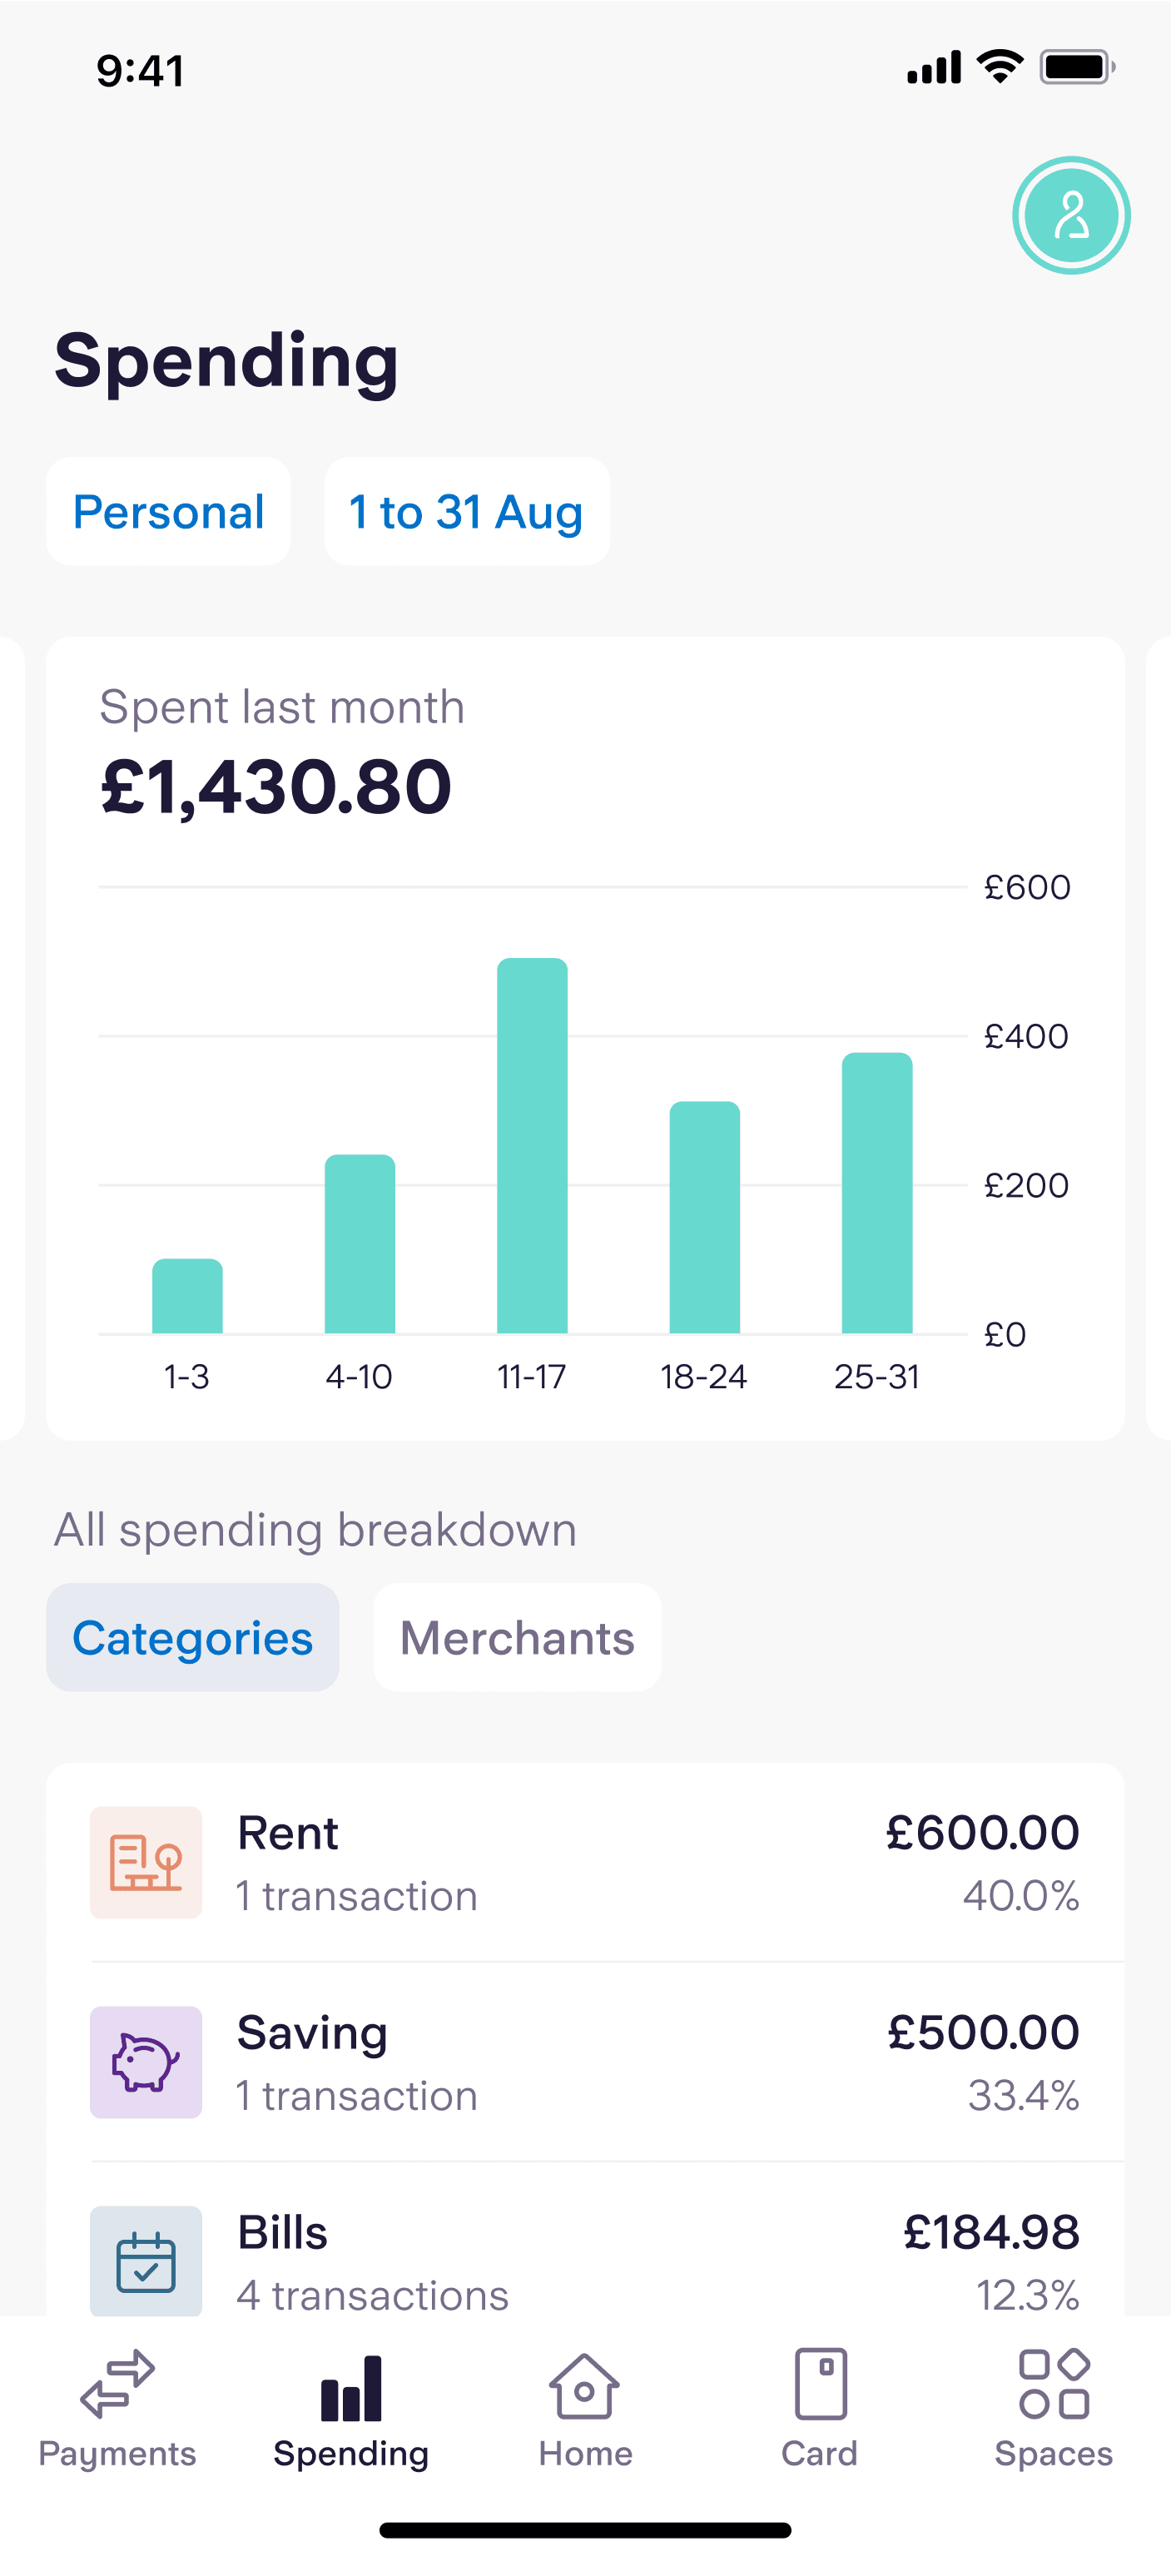Tap the 1-3 week bar
The width and height of the screenshot is (1171, 2576).
click(x=187, y=1296)
